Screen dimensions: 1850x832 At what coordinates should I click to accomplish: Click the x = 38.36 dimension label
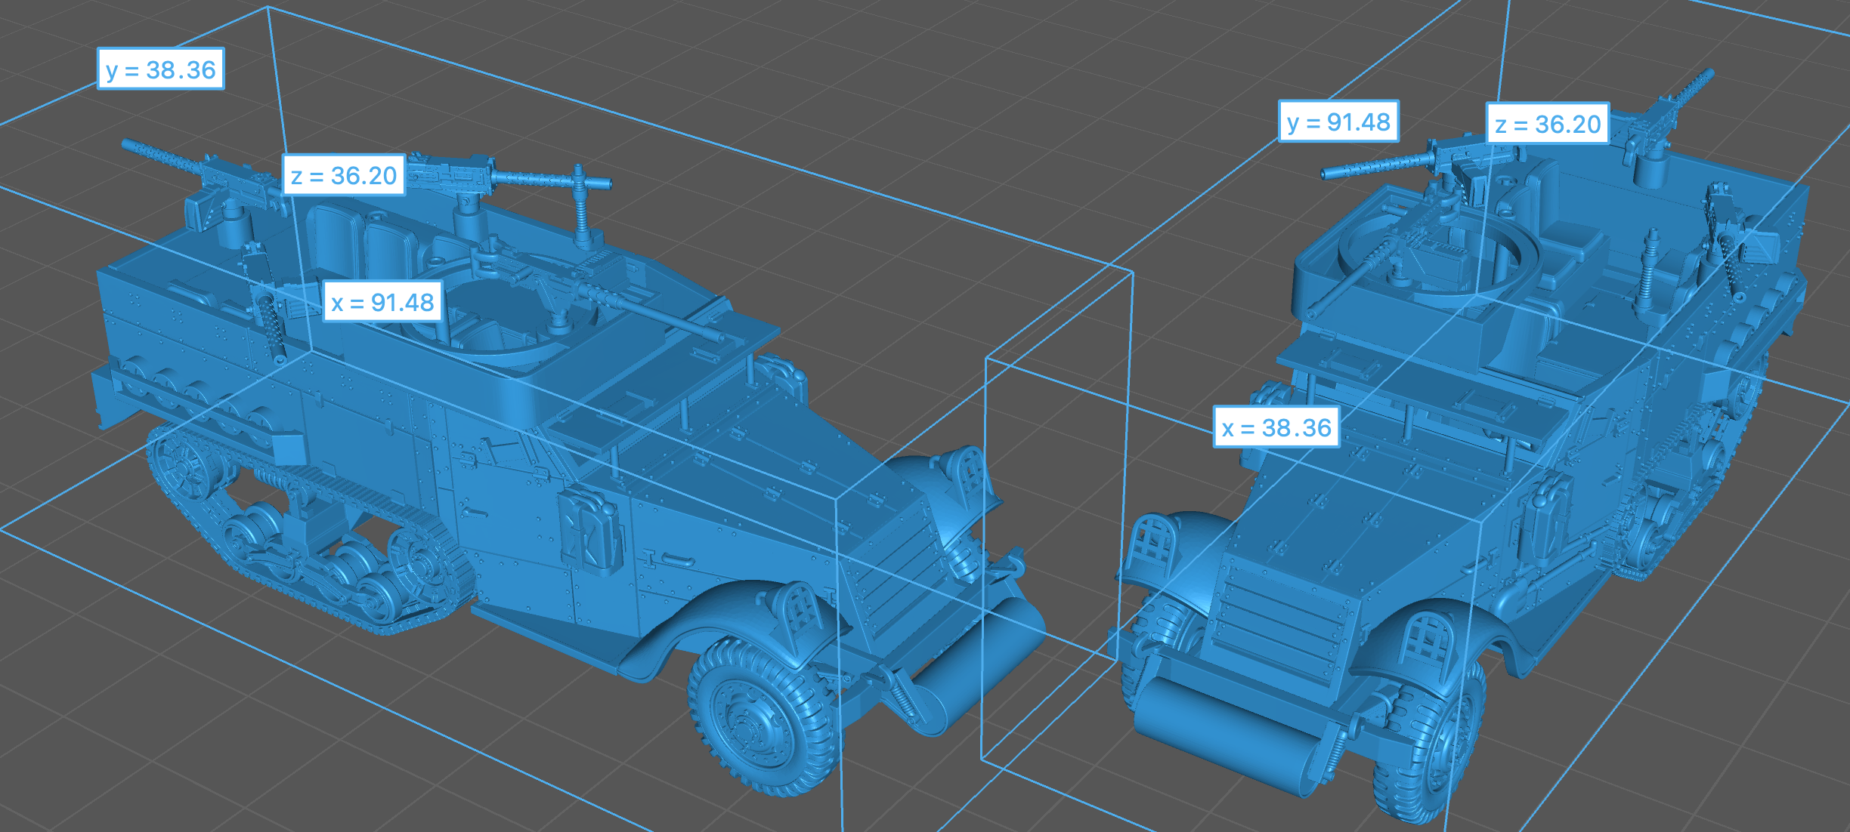coord(1276,427)
